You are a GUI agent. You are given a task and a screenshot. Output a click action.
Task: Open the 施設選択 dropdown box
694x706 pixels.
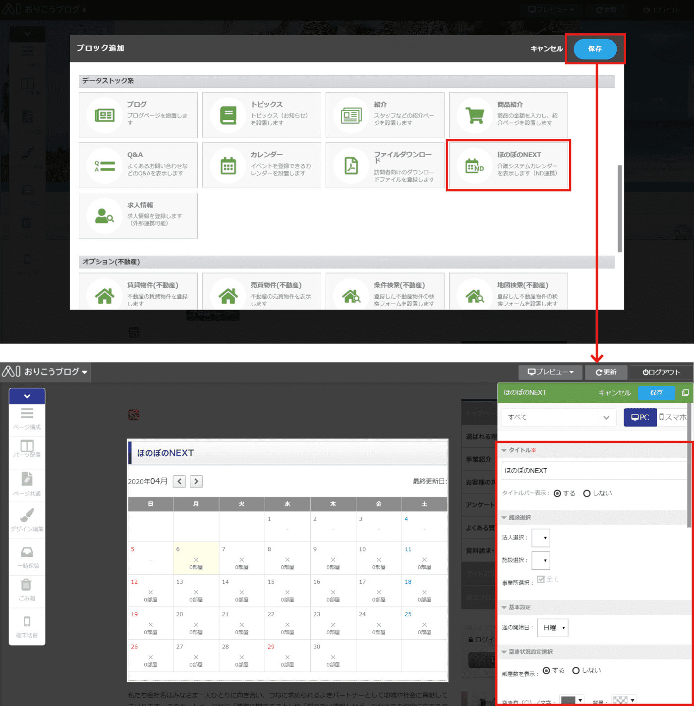point(541,560)
